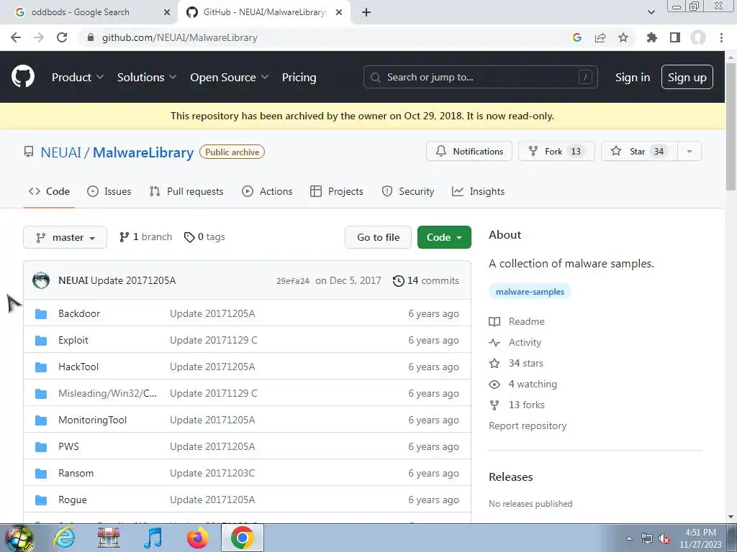The image size is (737, 552).
Task: Click the malware-samples topic tag
Action: pyautogui.click(x=530, y=292)
